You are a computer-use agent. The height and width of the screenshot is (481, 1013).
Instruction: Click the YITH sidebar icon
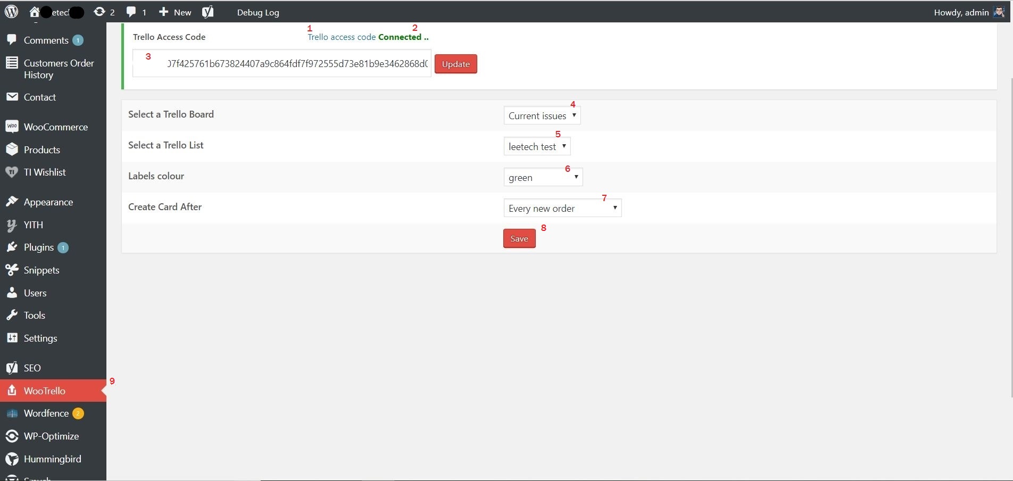(12, 225)
